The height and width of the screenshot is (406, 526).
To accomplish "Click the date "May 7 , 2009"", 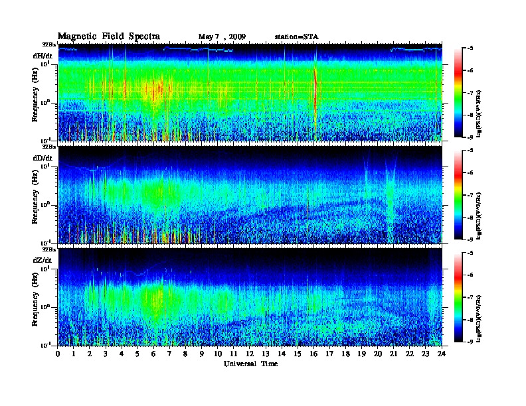I will [222, 36].
